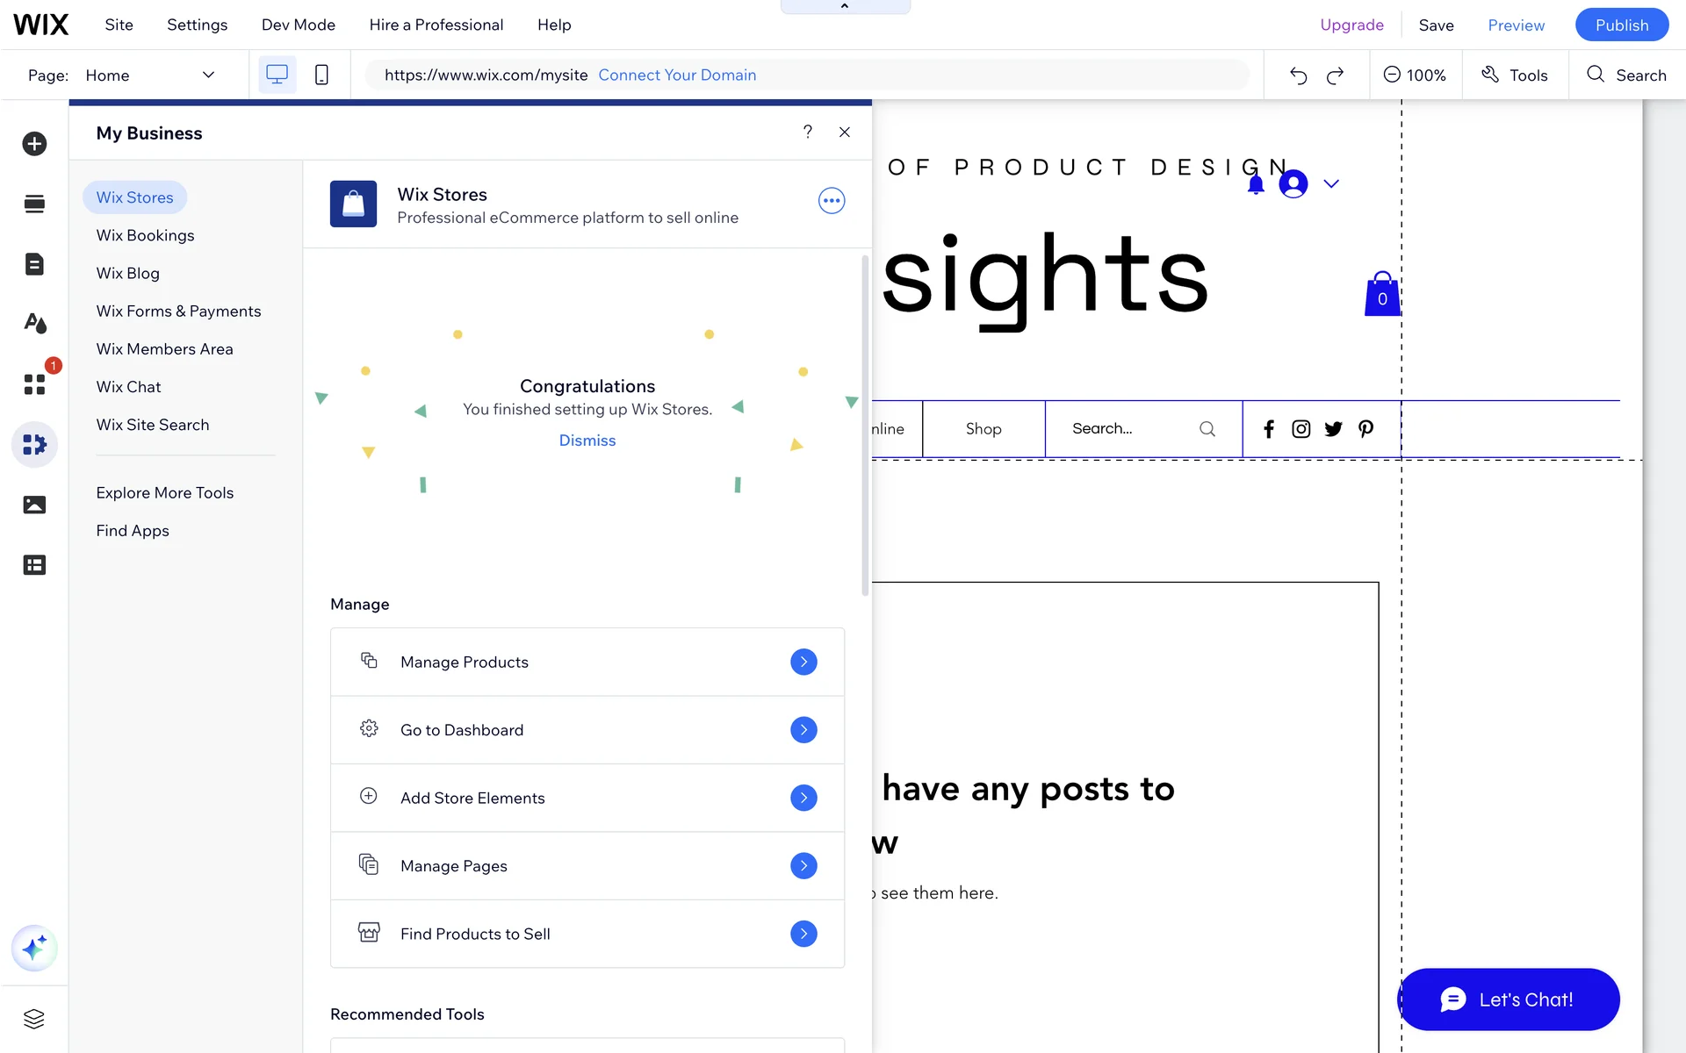Open the Site Design icon in sidebar
This screenshot has width=1686, height=1053.
34,324
